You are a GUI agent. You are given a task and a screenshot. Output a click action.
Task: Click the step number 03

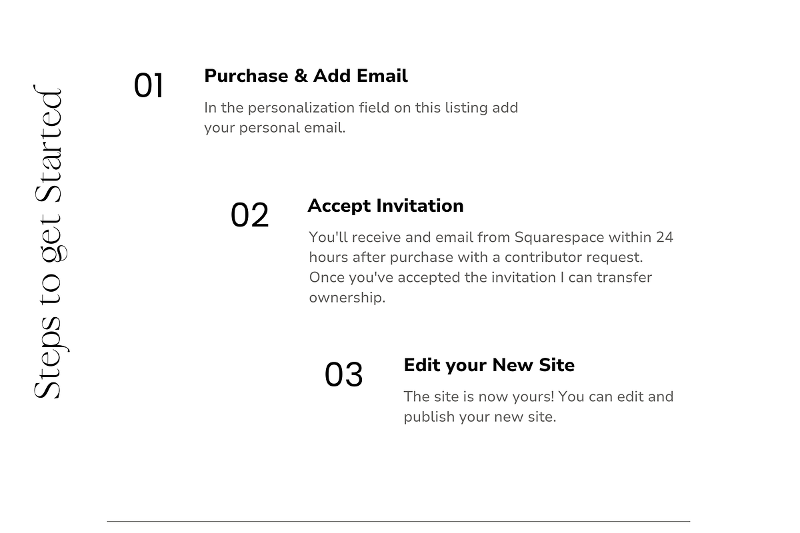(343, 375)
